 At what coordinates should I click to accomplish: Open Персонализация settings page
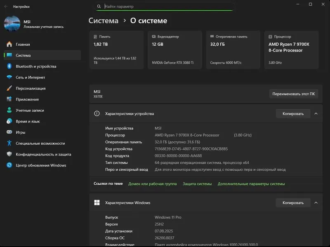pos(42,88)
